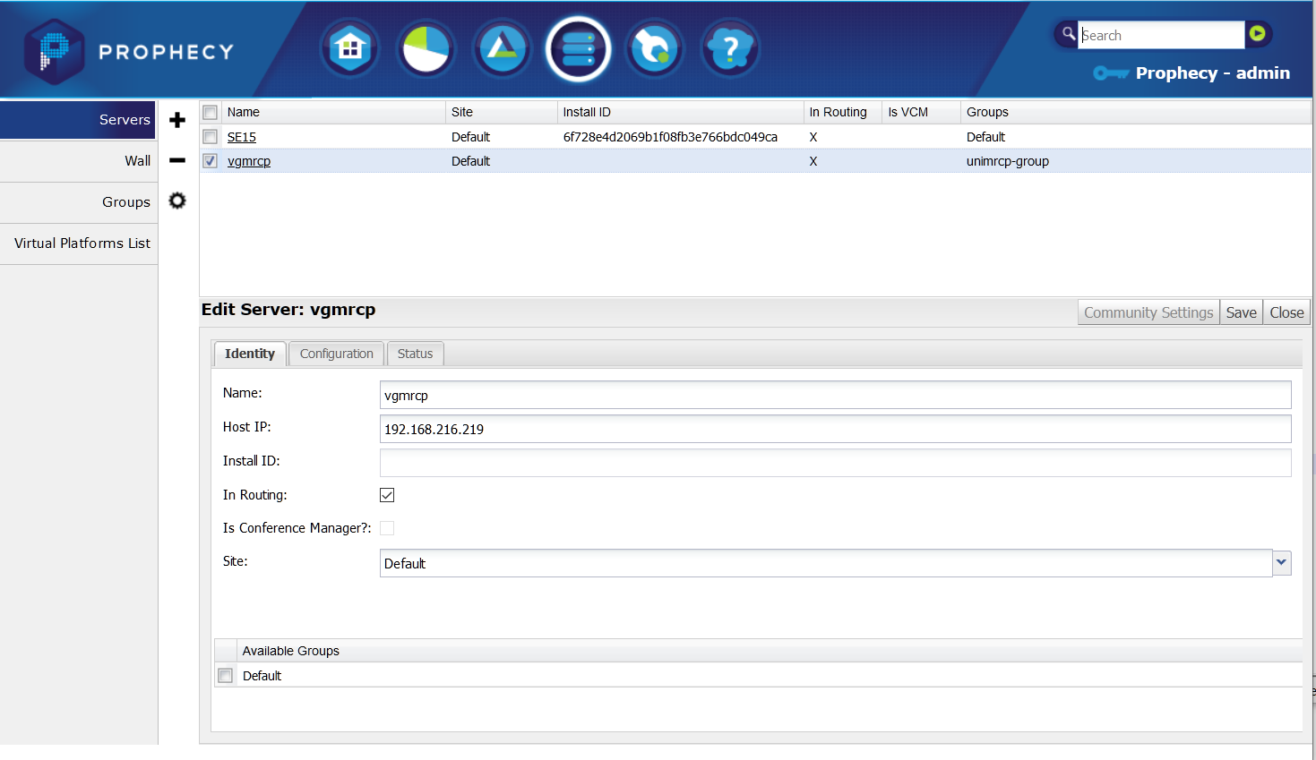
Task: Sort by the In Routing column header
Action: [x=843, y=112]
